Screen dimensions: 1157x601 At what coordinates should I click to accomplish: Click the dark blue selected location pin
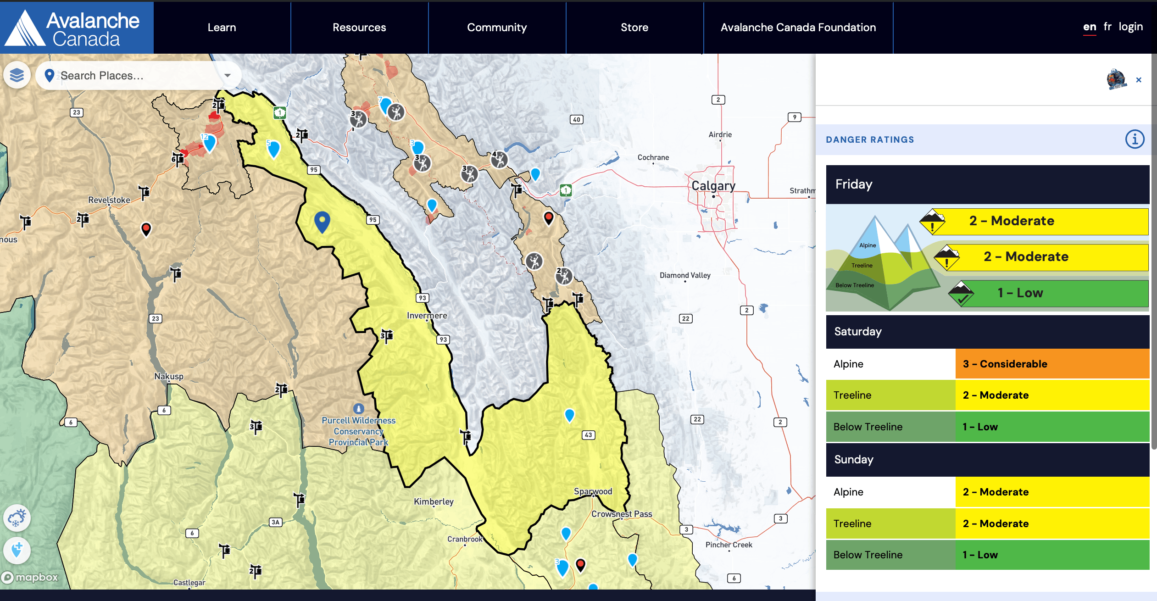click(322, 222)
